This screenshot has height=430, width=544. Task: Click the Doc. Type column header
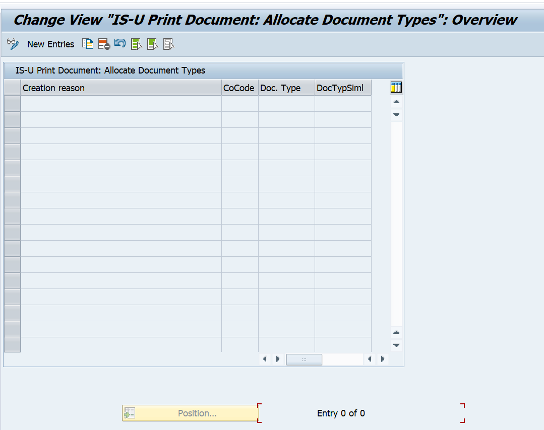(286, 88)
